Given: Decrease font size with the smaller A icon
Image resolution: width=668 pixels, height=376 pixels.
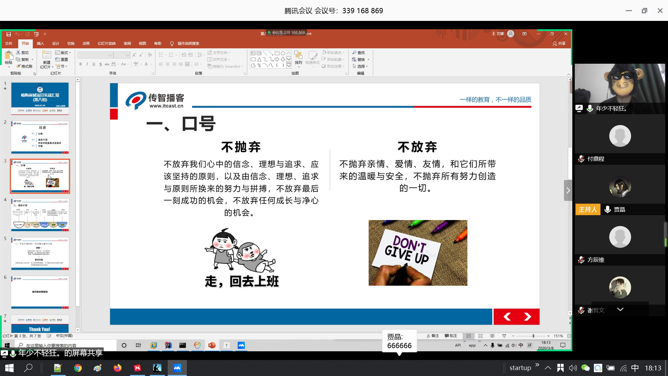Looking at the screenshot, I should tap(141, 55).
